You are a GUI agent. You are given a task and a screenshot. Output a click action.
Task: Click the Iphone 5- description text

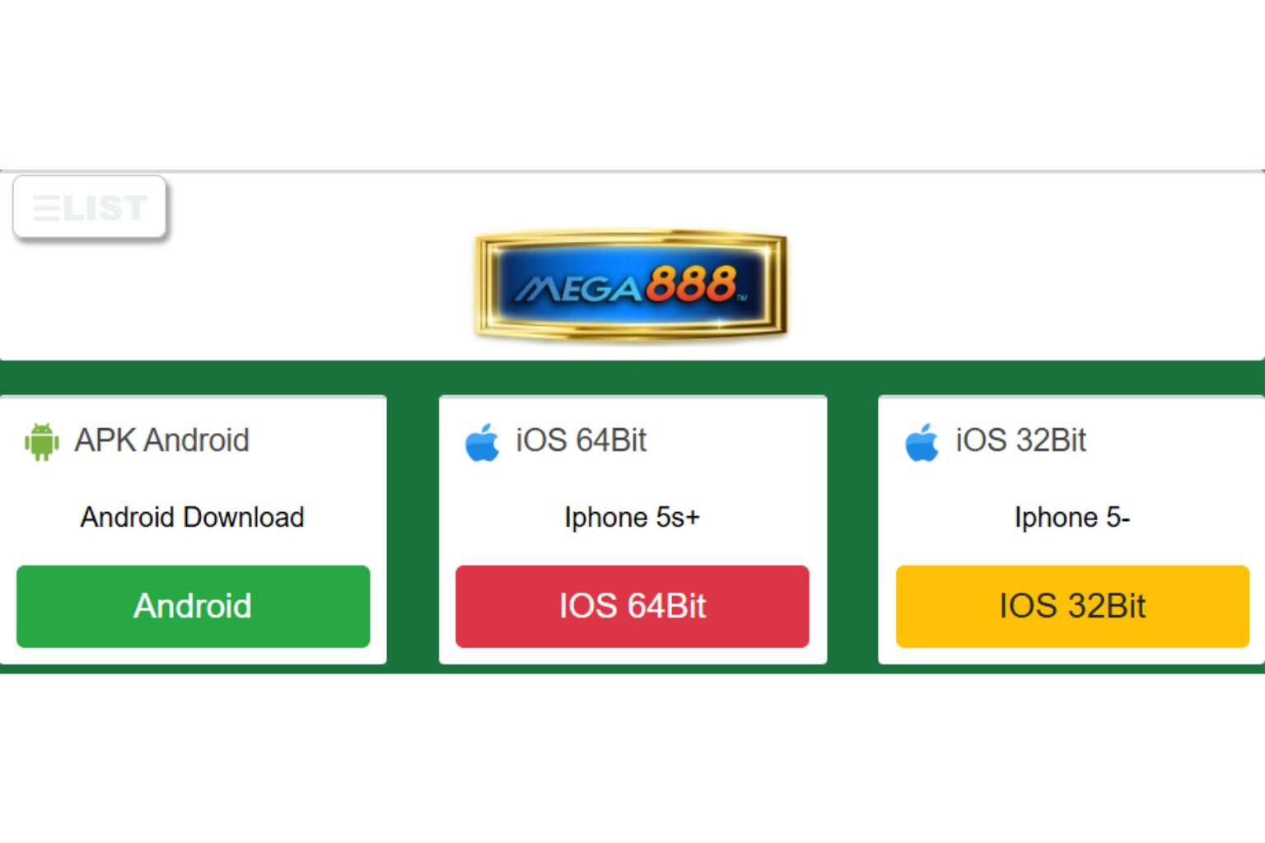click(1072, 517)
